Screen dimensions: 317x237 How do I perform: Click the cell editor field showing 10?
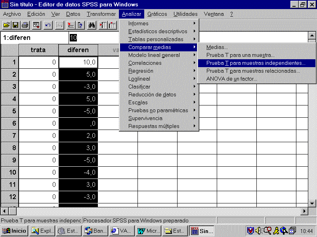pyautogui.click(x=94, y=38)
